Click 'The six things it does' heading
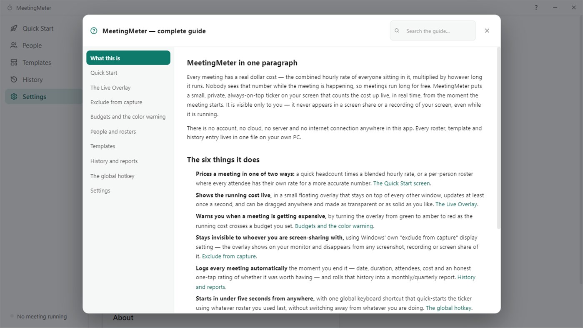This screenshot has height=328, width=583. (223, 160)
